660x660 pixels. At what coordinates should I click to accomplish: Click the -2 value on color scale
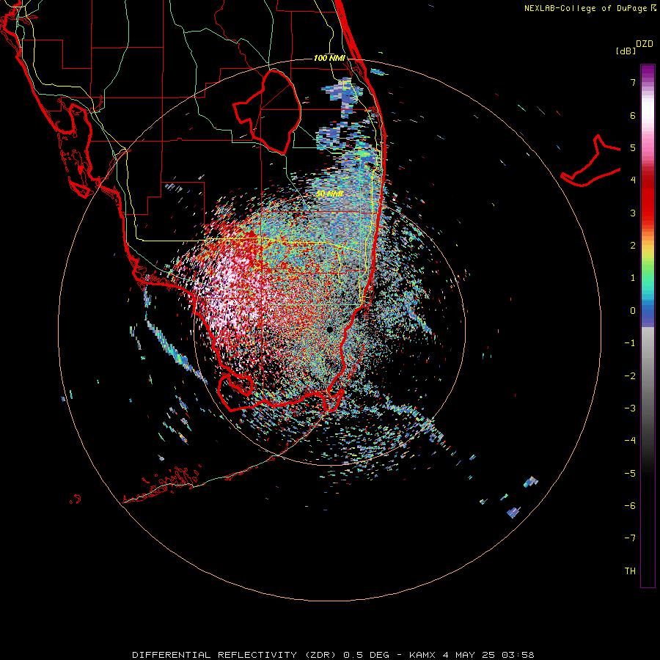point(630,376)
